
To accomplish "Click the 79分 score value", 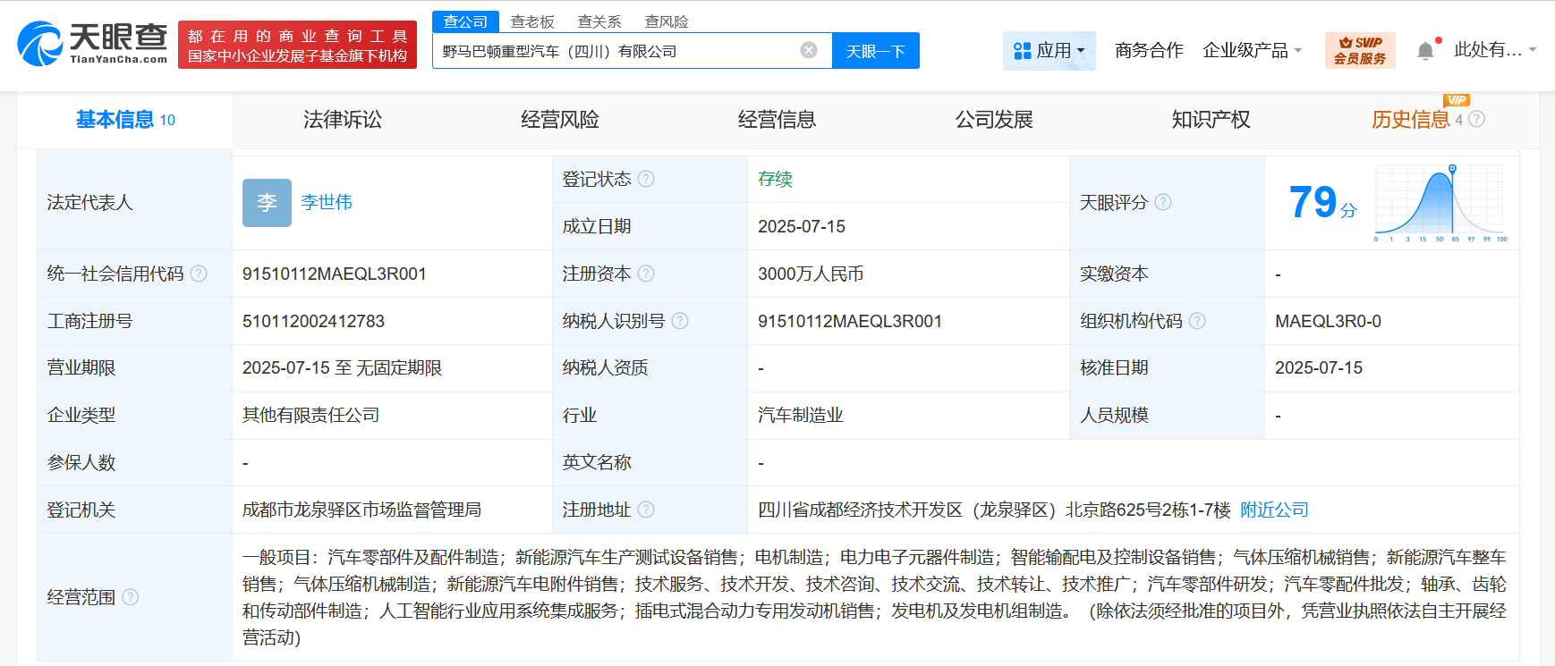I will [x=1322, y=202].
